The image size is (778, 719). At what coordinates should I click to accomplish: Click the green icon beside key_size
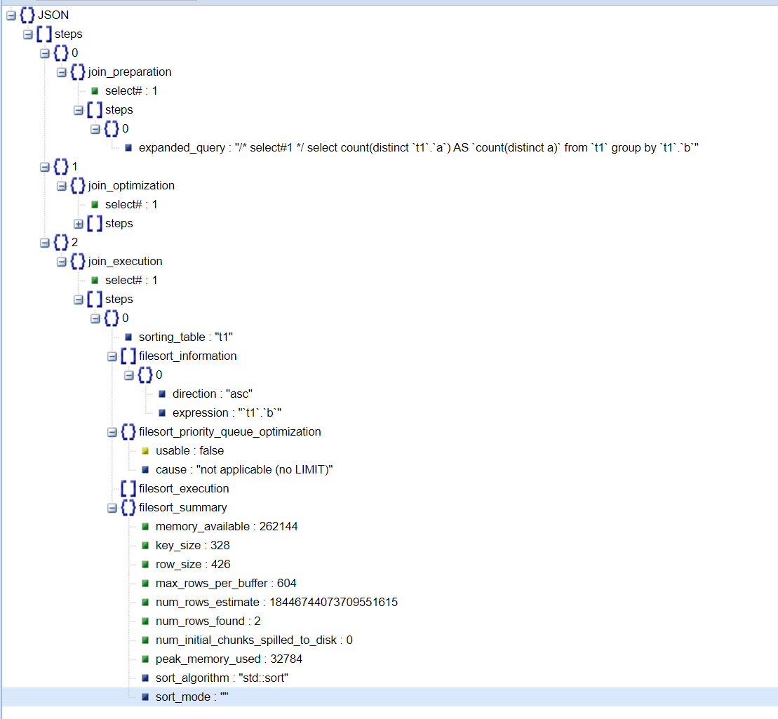point(145,546)
